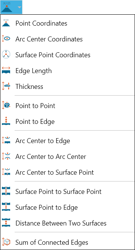Choose the Thickness measurement icon

(6, 86)
